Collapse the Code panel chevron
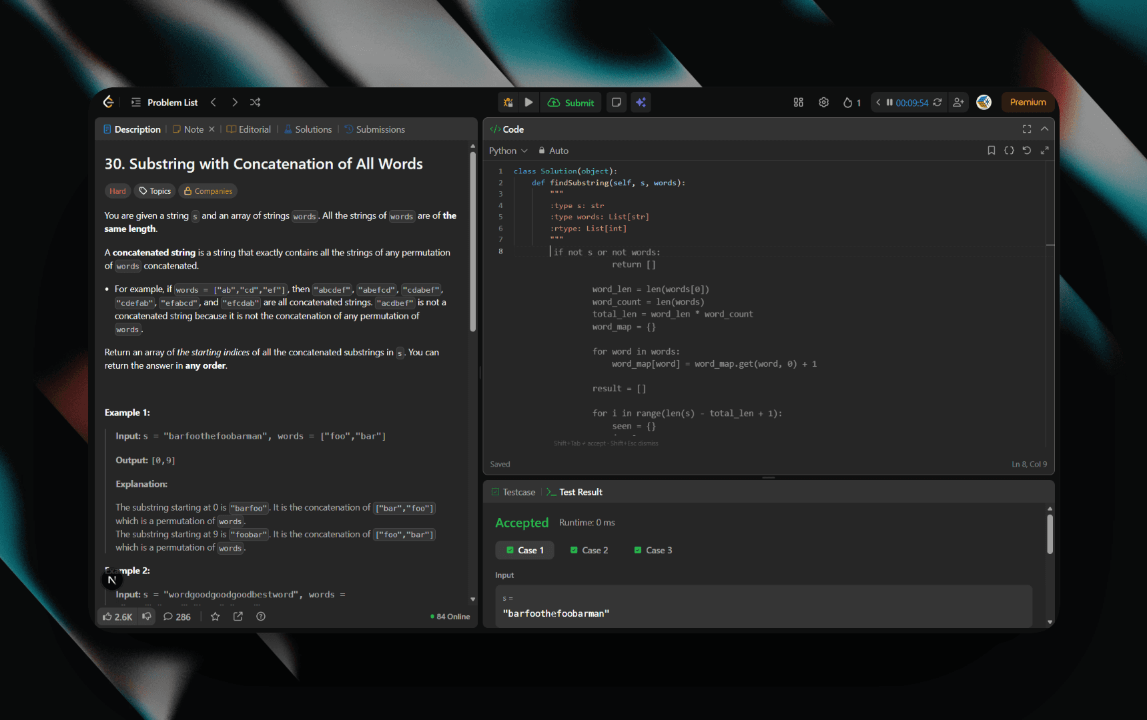Image resolution: width=1147 pixels, height=720 pixels. (1044, 129)
